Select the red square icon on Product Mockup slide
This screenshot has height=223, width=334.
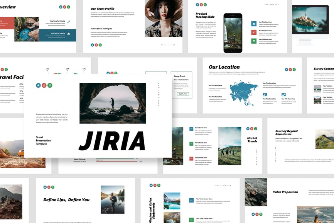pyautogui.click(x=254, y=32)
